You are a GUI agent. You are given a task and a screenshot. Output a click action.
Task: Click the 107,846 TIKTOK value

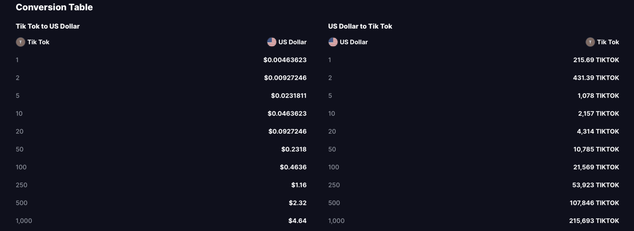[594, 203]
